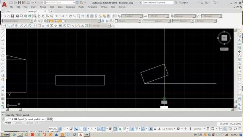
Task: Open the annotation scale 1:1 / 100% dropdown
Action: pyautogui.click(x=174, y=129)
